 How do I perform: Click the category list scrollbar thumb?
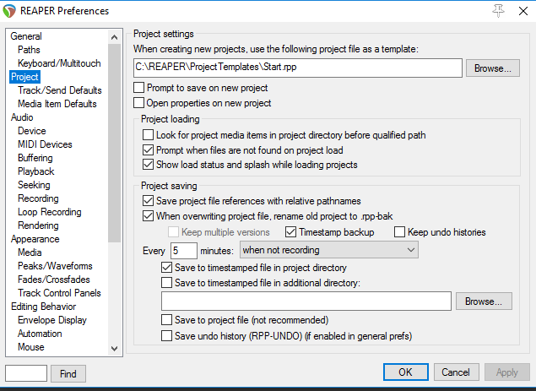(x=115, y=143)
